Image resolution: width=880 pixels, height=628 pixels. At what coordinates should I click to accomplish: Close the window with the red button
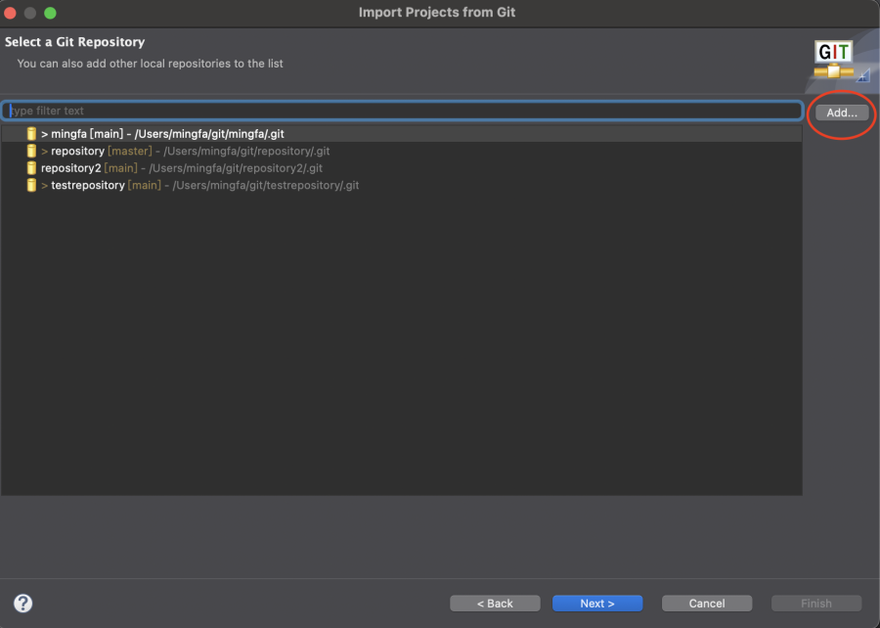click(12, 13)
